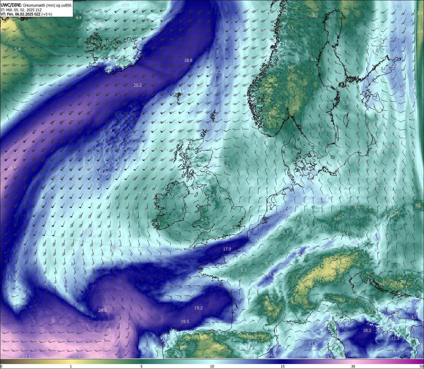Click the 14.4 value label
Viewport: 424px width, 369px height.
pyautogui.click(x=272, y=355)
